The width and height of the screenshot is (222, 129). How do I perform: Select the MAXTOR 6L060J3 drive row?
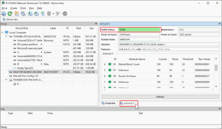[53, 72]
